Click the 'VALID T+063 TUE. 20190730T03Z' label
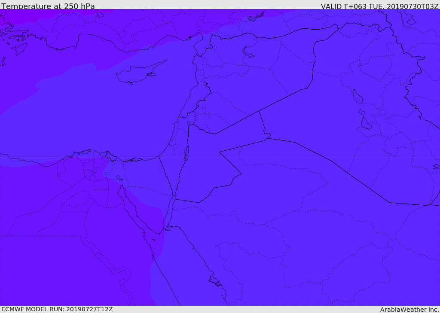The height and width of the screenshot is (313, 440). 380,6
